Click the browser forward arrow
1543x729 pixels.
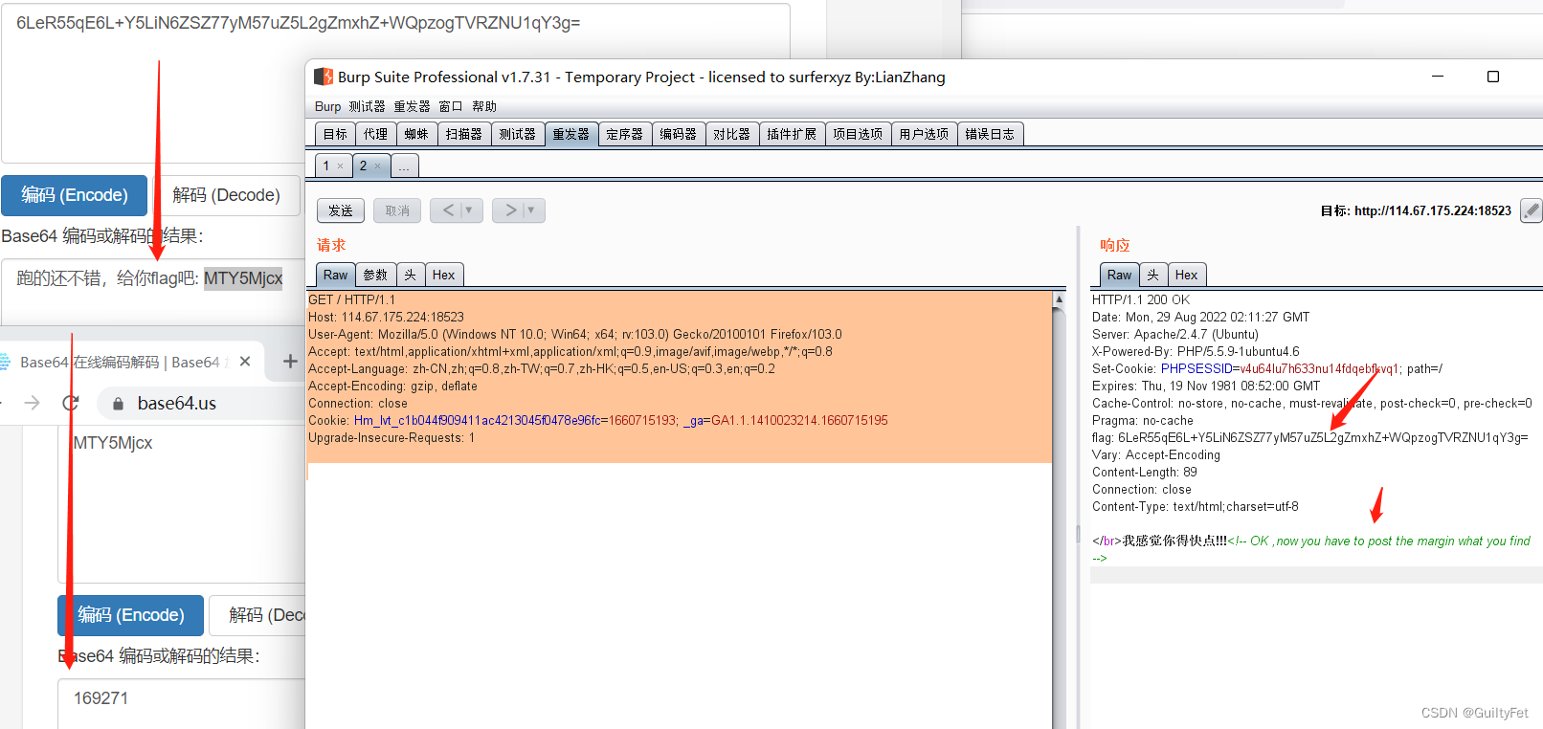32,404
